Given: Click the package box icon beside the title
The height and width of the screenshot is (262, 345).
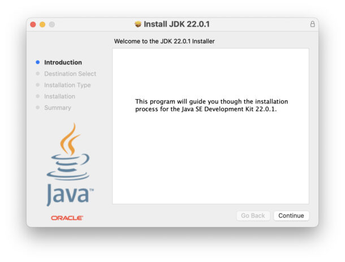Looking at the screenshot, I should coord(137,24).
